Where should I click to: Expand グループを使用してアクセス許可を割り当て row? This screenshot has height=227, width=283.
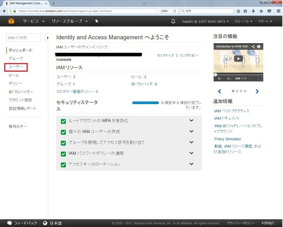(x=191, y=142)
